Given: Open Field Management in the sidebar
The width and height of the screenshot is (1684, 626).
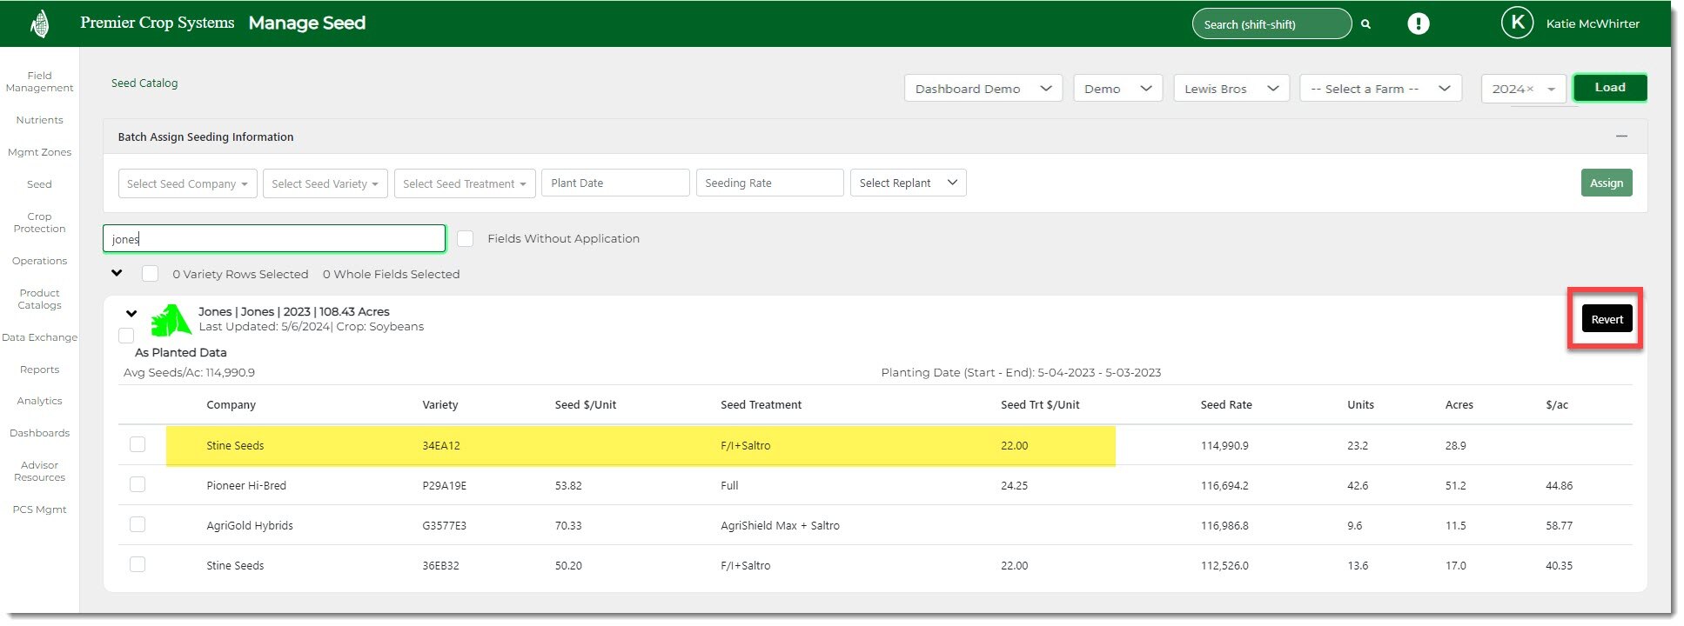Looking at the screenshot, I should click(40, 82).
